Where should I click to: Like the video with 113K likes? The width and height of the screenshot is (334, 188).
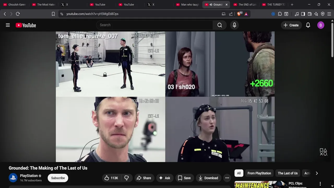111,178
